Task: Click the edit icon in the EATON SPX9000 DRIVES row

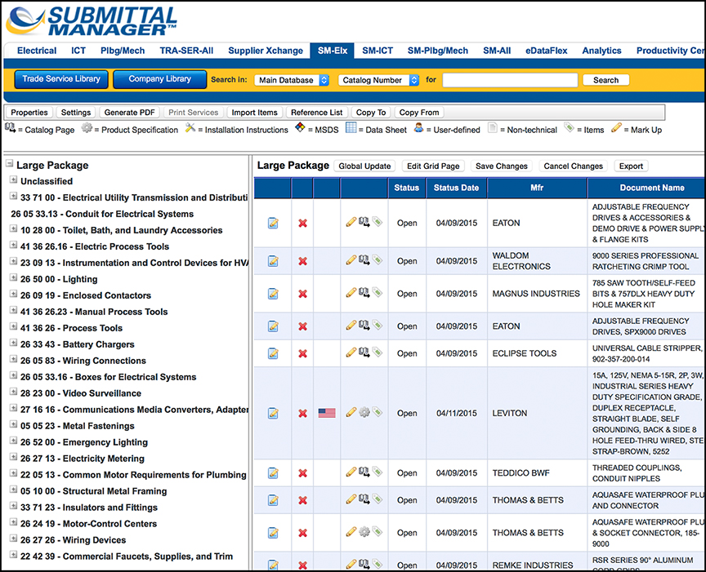Action: point(273,326)
